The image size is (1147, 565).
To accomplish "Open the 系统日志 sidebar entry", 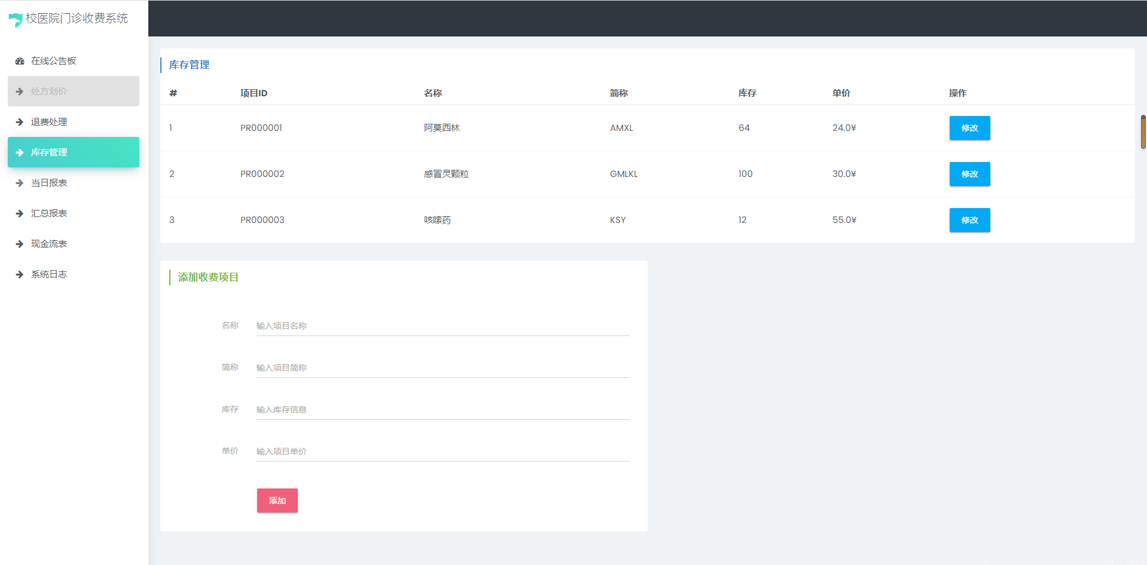I will pos(49,274).
